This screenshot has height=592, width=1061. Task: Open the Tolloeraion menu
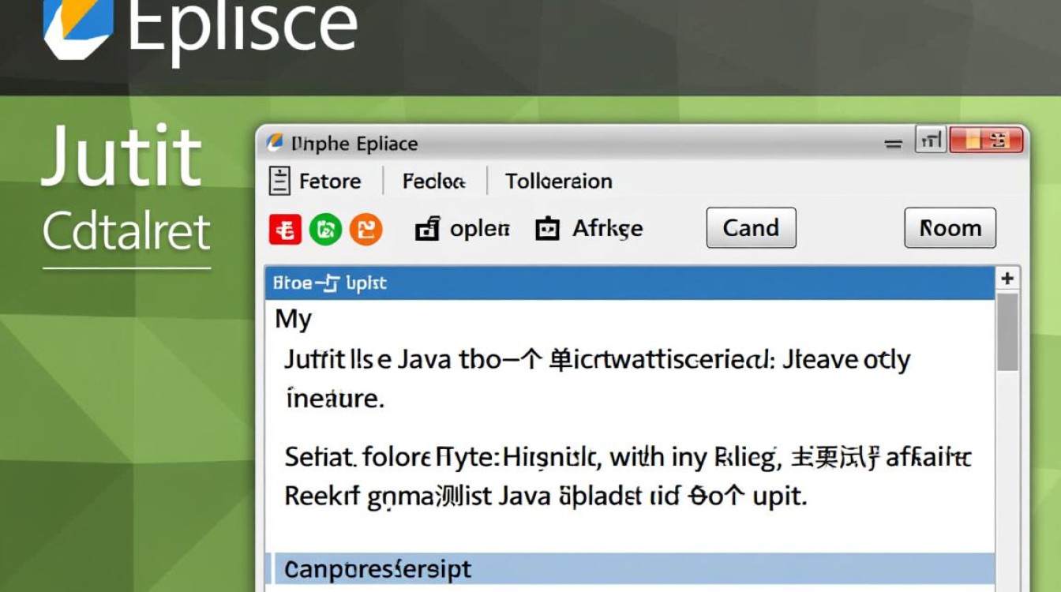click(x=558, y=182)
